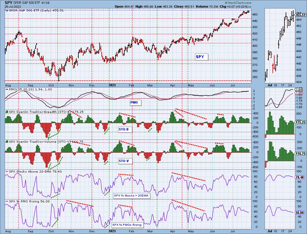Click the 'Close 455.51' header value
The image size is (307, 234).
[184, 6]
